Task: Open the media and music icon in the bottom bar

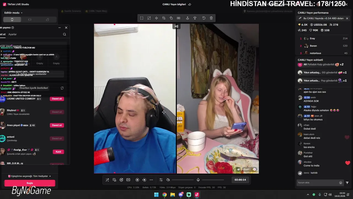Action: [114, 180]
